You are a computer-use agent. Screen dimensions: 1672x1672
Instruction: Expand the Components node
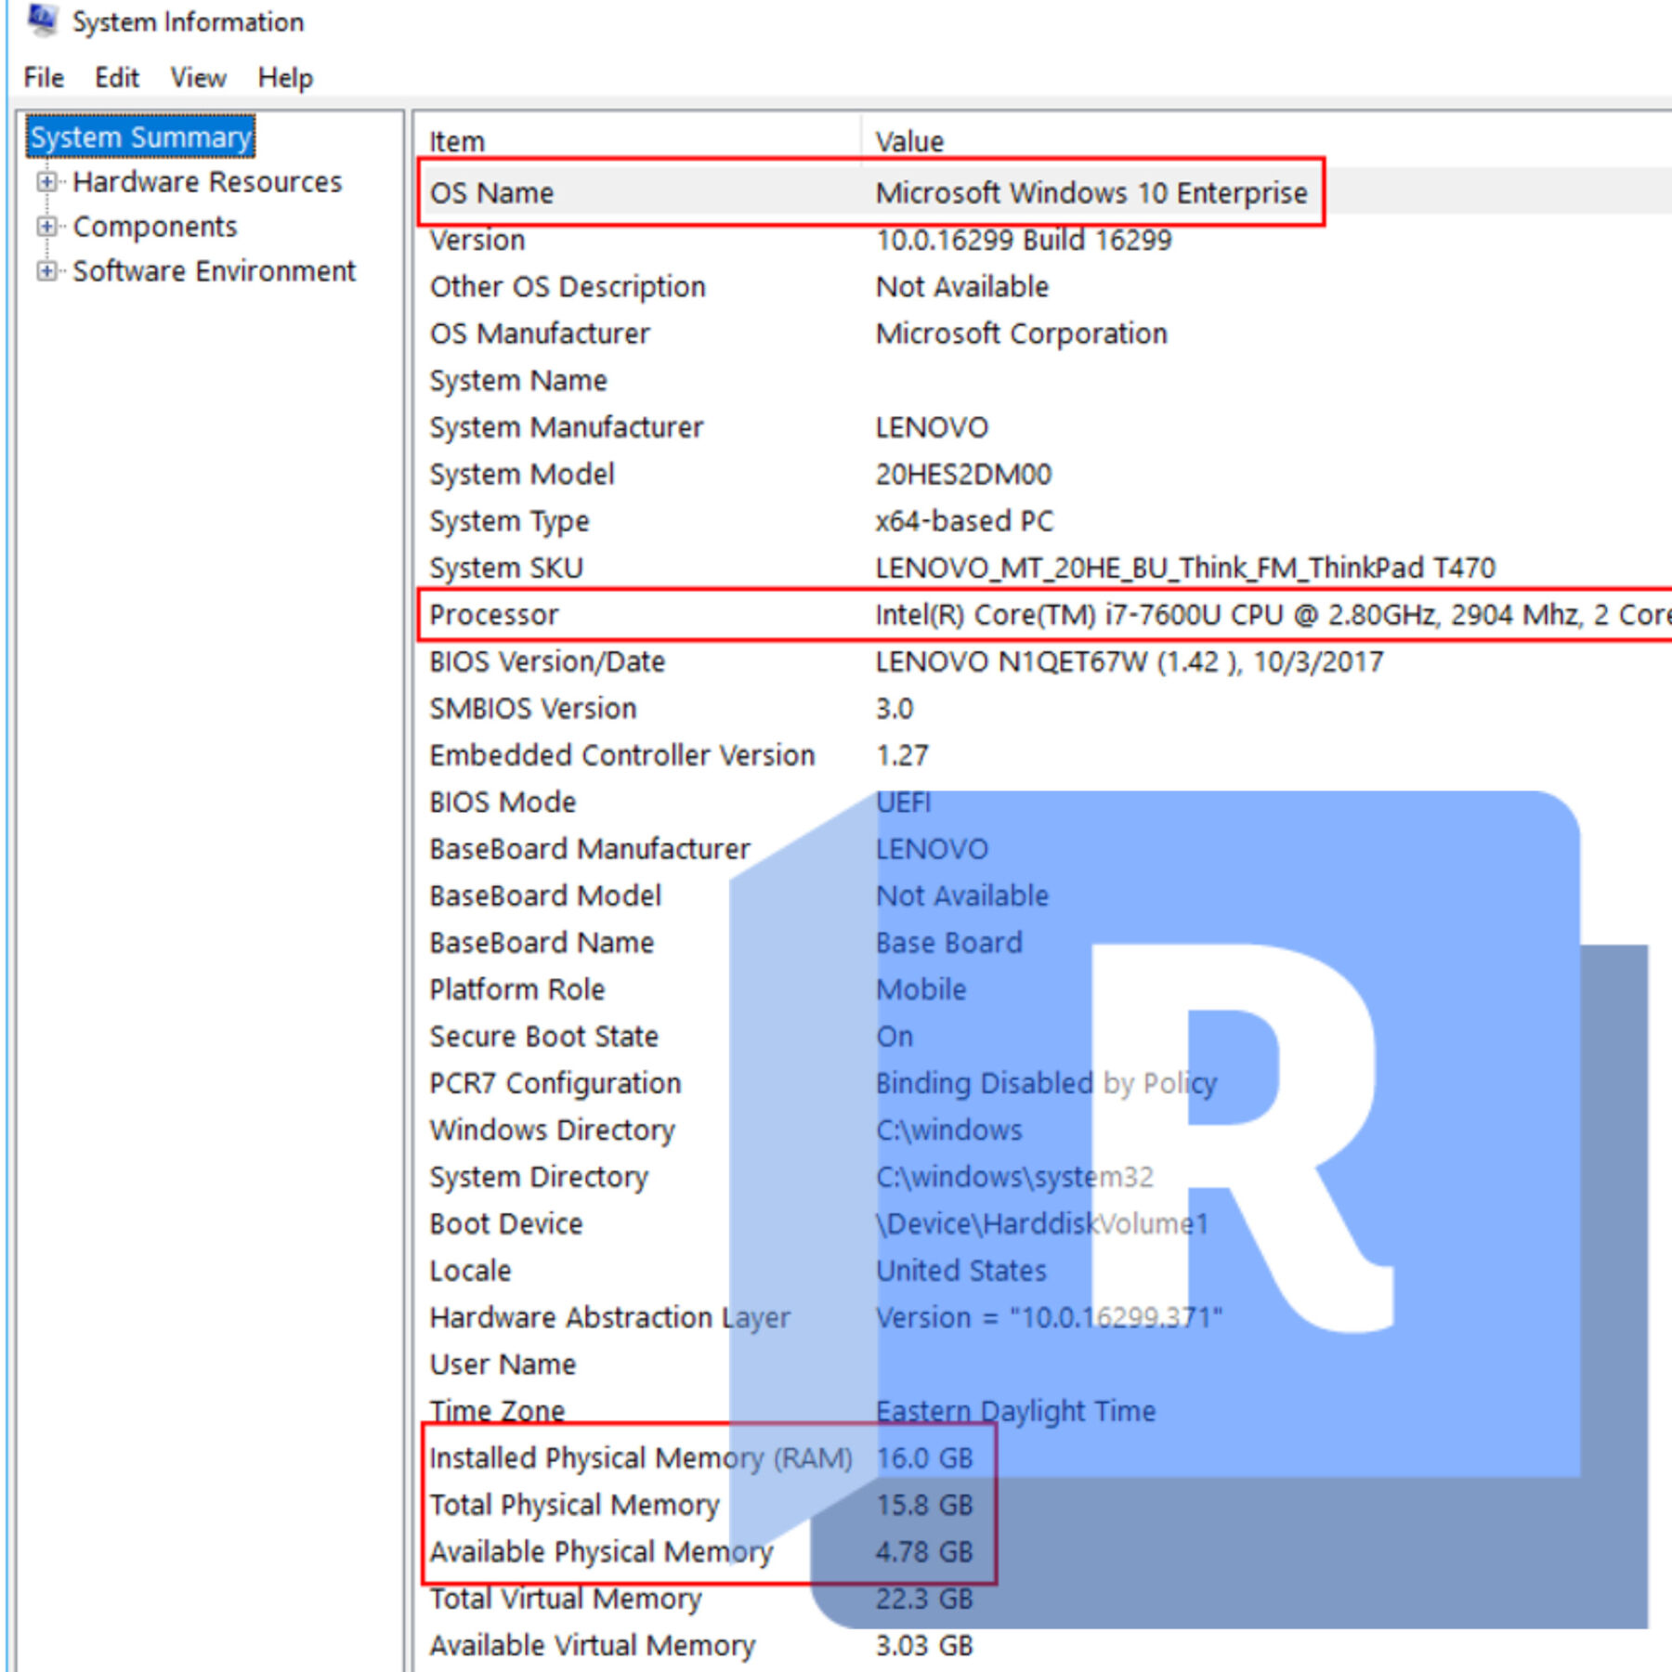(46, 227)
